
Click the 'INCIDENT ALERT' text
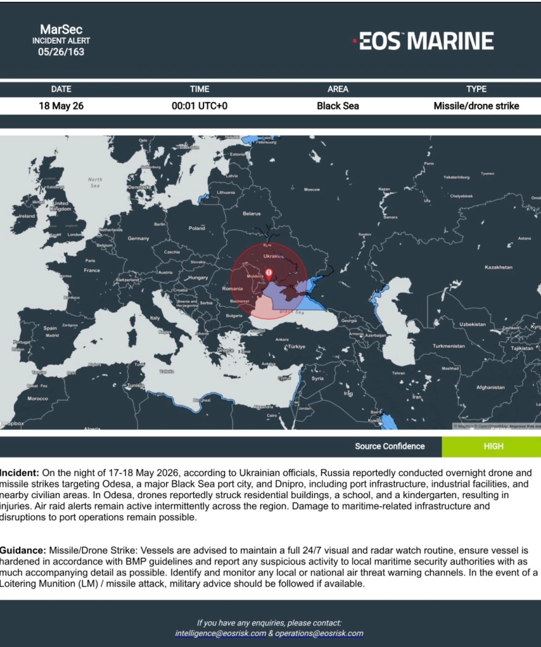coord(61,41)
